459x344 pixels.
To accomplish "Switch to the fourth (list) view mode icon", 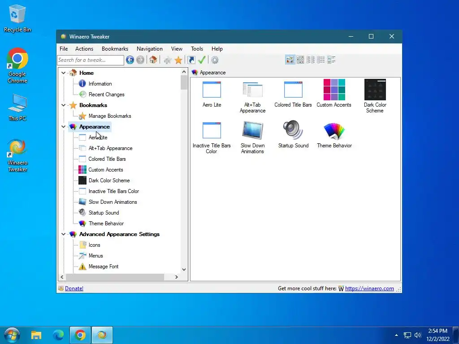I will coord(321,60).
